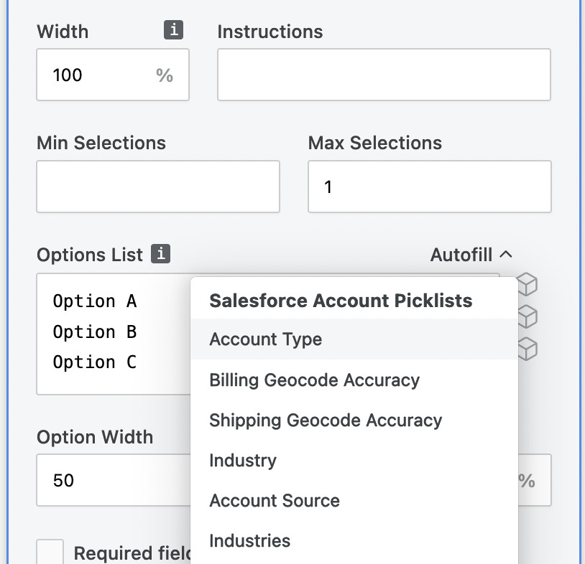Focus the empty Min Selections field

[x=158, y=187]
